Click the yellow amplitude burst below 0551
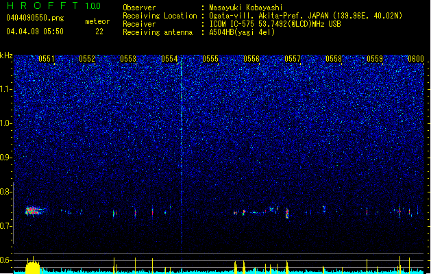This screenshot has width=431, height=274. tap(33, 266)
